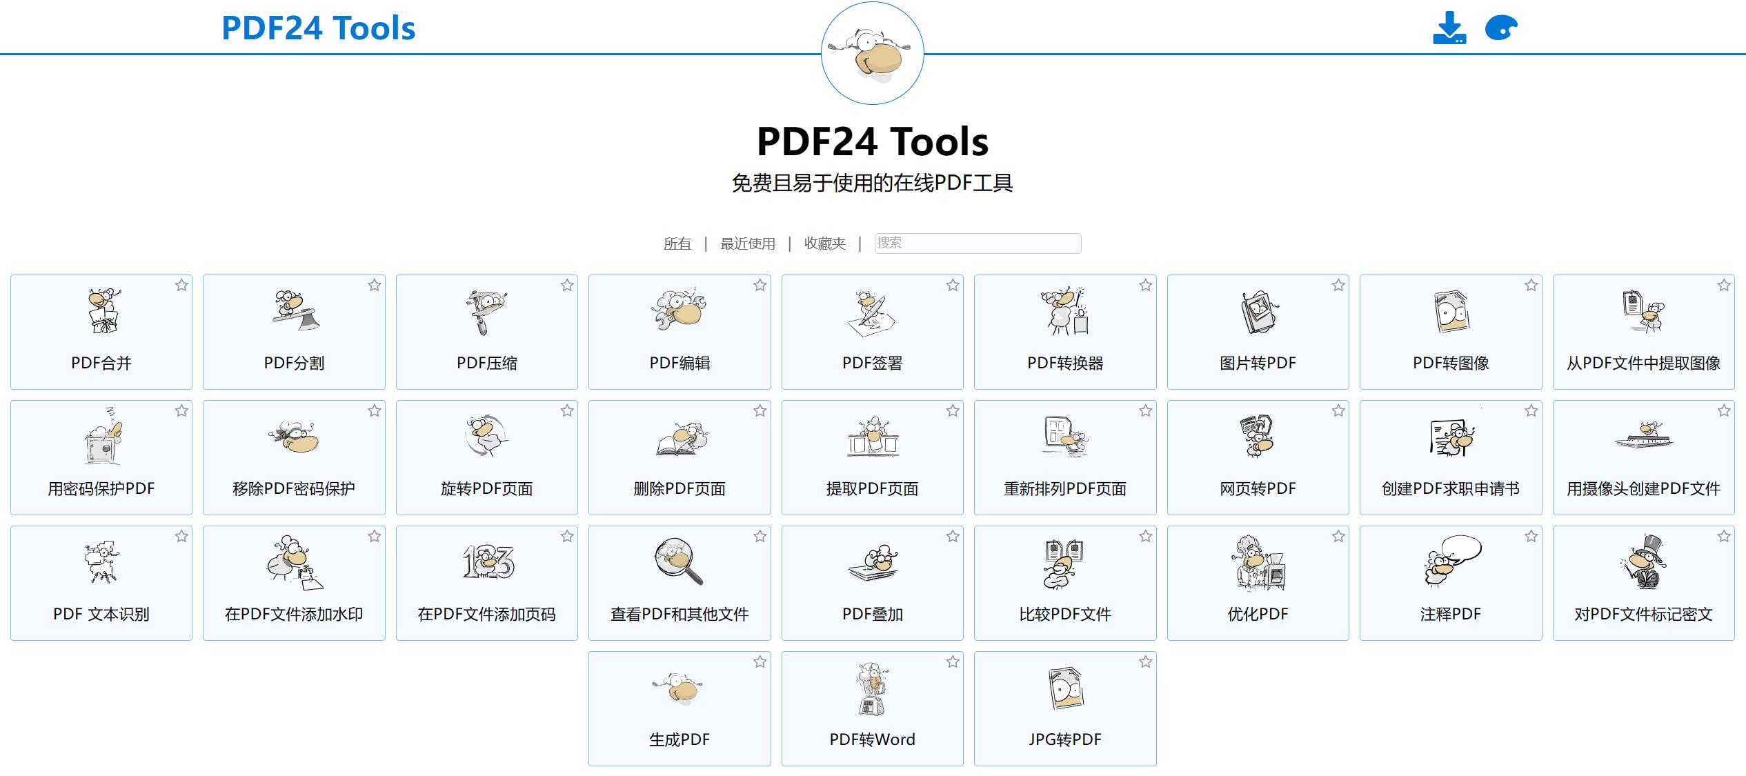This screenshot has width=1746, height=776.
Task: Open the 删除PDF页面 tool icon
Action: [681, 439]
